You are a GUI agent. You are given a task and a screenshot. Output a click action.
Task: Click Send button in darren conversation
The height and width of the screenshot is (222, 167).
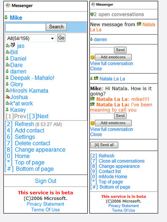click(120, 50)
